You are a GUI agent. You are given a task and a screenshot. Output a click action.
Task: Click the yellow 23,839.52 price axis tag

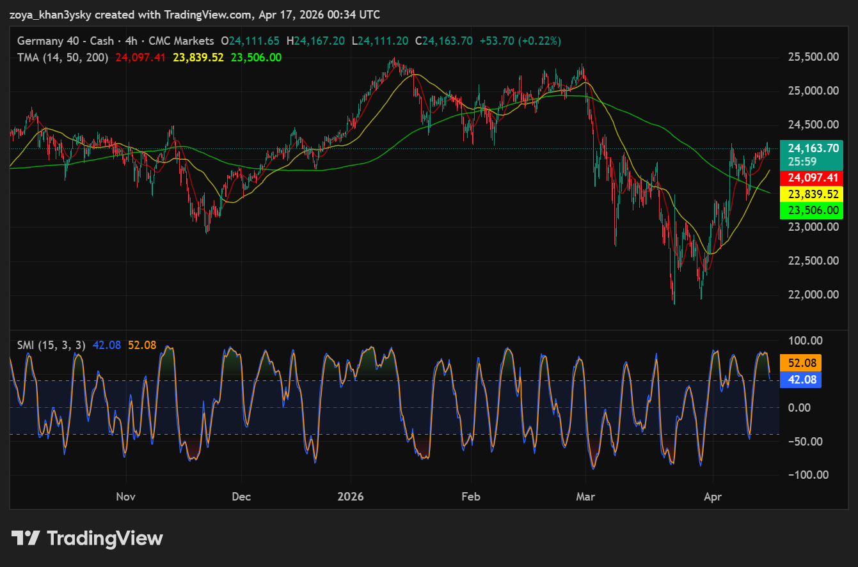coord(811,194)
